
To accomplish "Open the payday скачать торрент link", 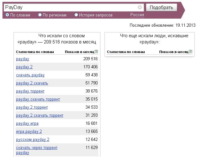I will point(38,99).
